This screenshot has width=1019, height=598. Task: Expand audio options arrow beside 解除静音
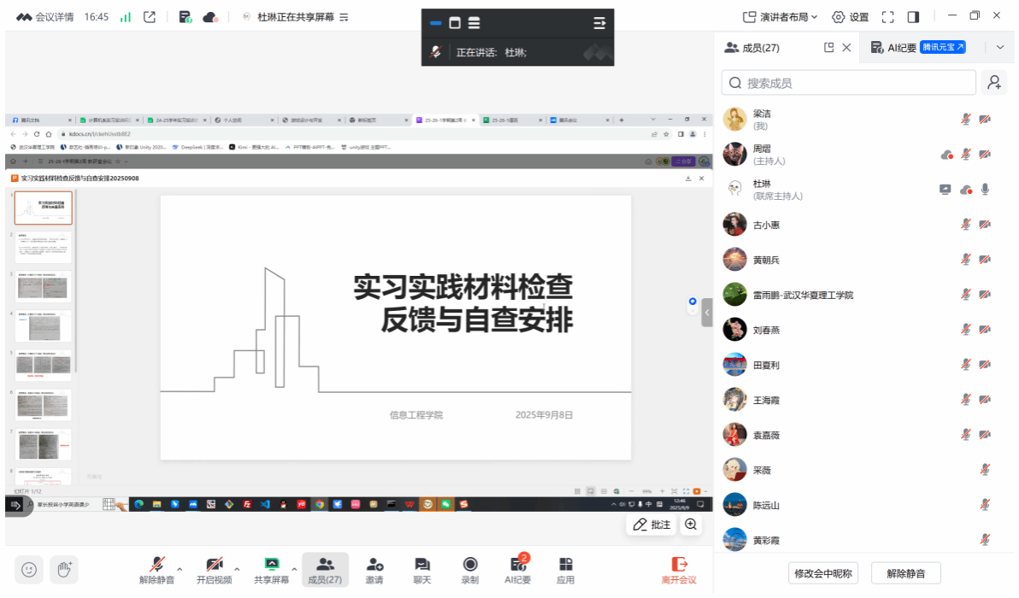click(180, 568)
